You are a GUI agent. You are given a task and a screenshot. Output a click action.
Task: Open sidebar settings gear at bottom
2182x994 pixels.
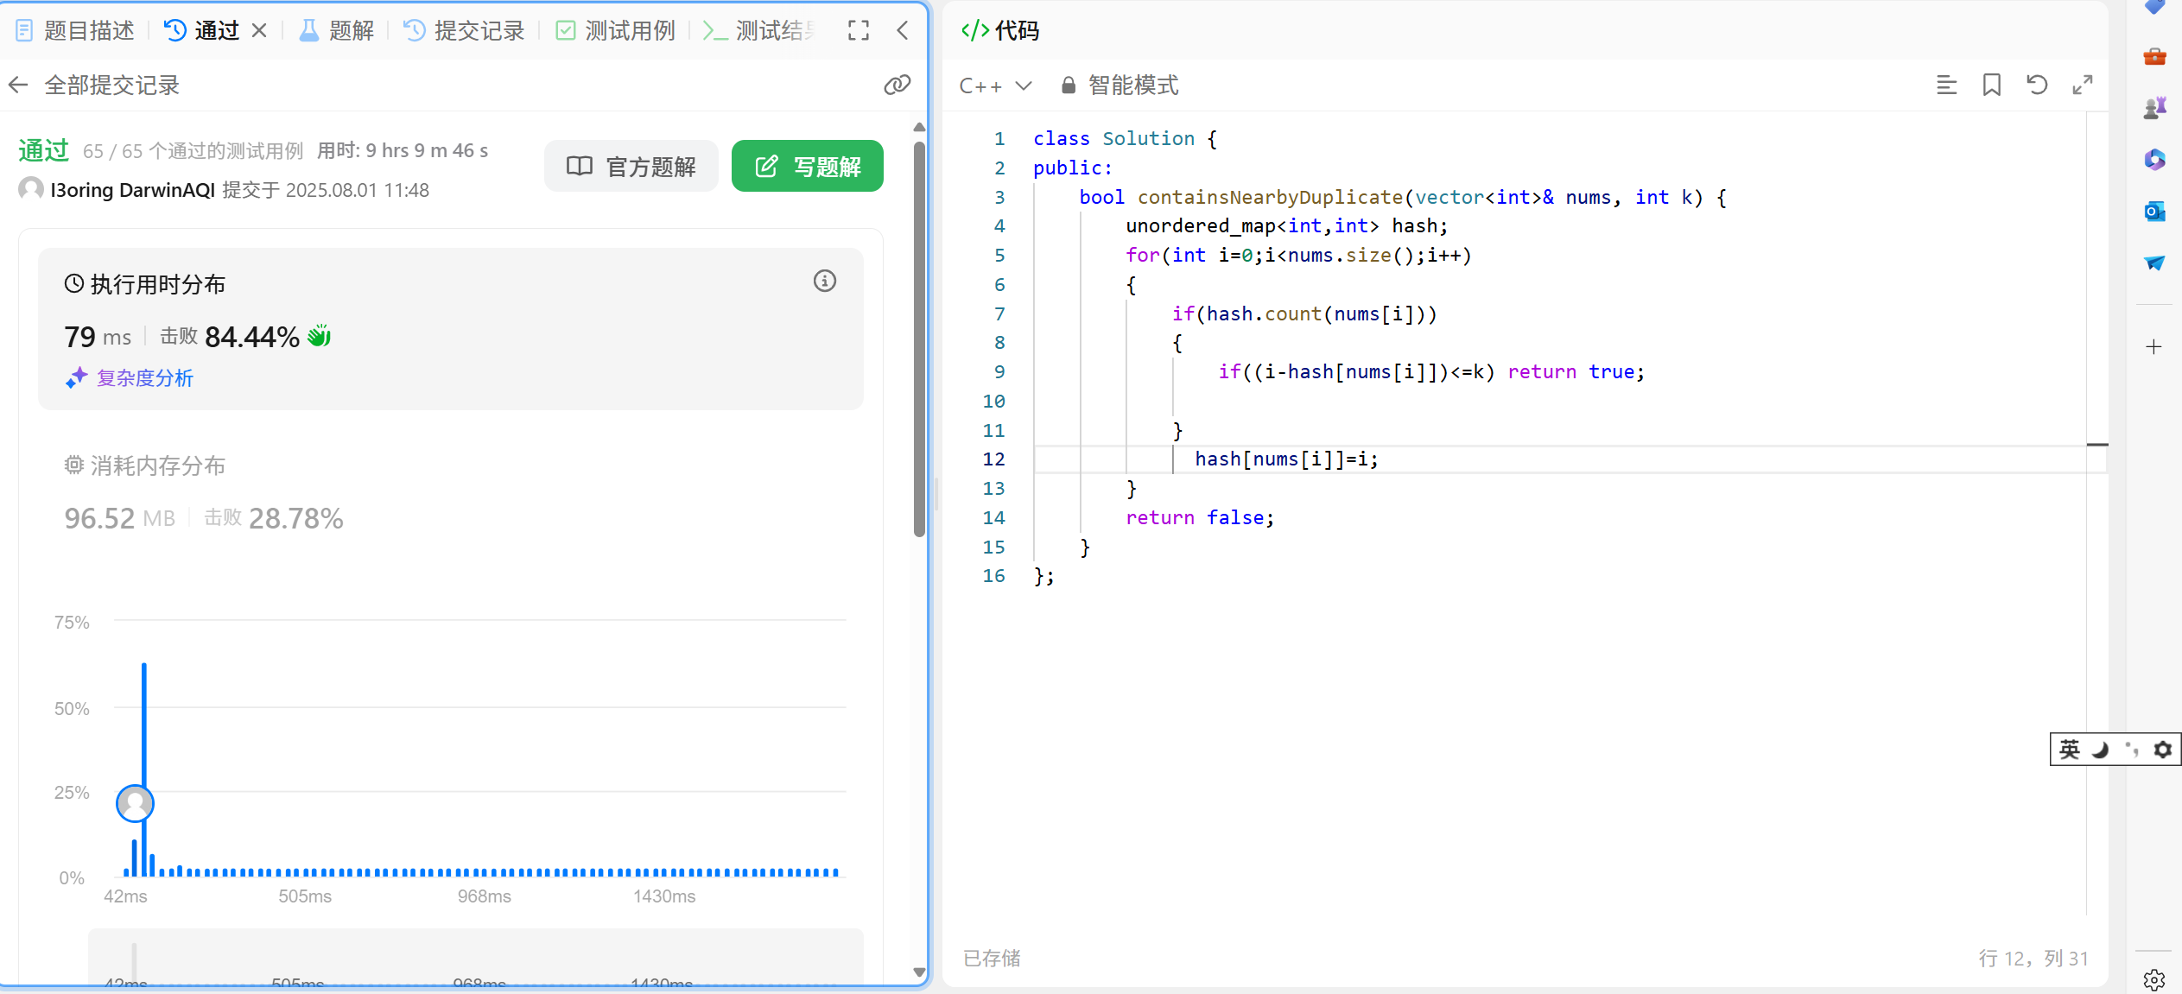click(x=2154, y=980)
